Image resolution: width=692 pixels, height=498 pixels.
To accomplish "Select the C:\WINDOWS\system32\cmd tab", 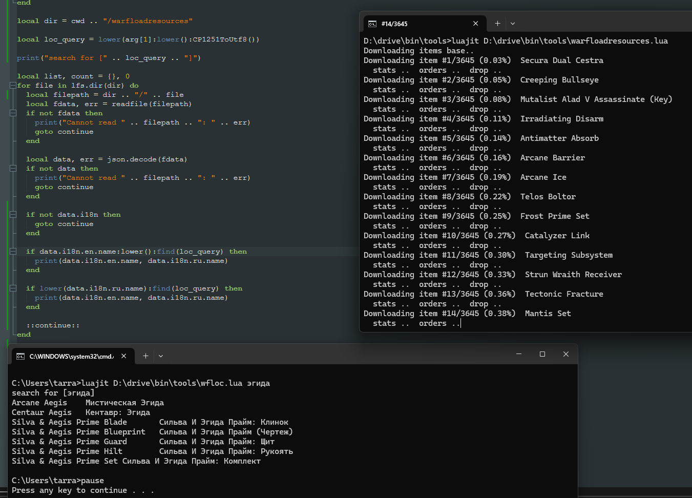I will pos(73,356).
